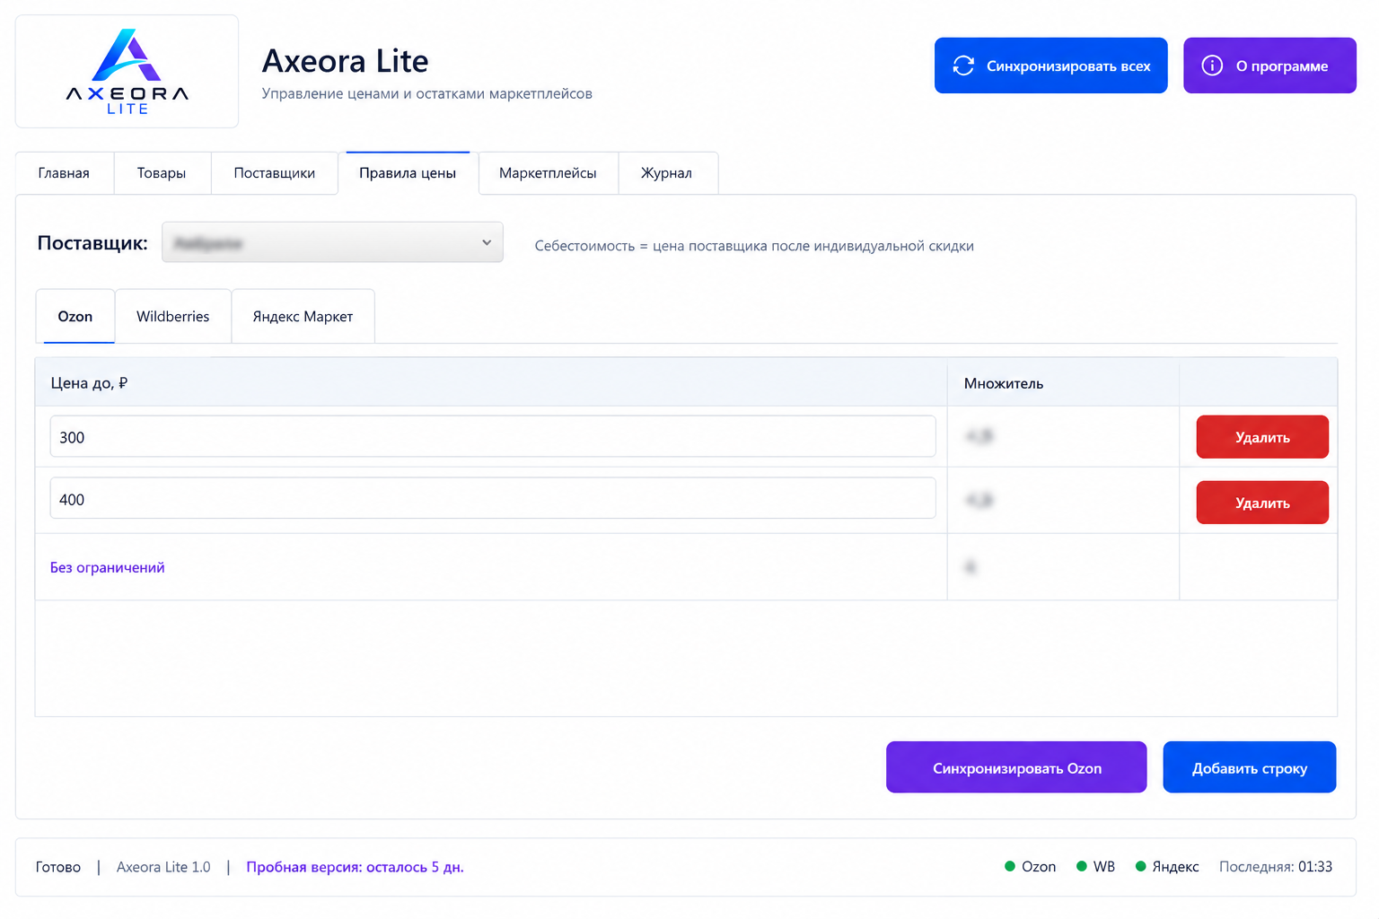Click the Поставщик: label

click(x=92, y=243)
